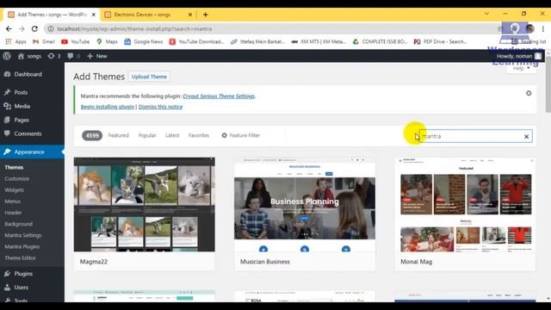Open Mantra Settings submenu item

[x=23, y=235]
